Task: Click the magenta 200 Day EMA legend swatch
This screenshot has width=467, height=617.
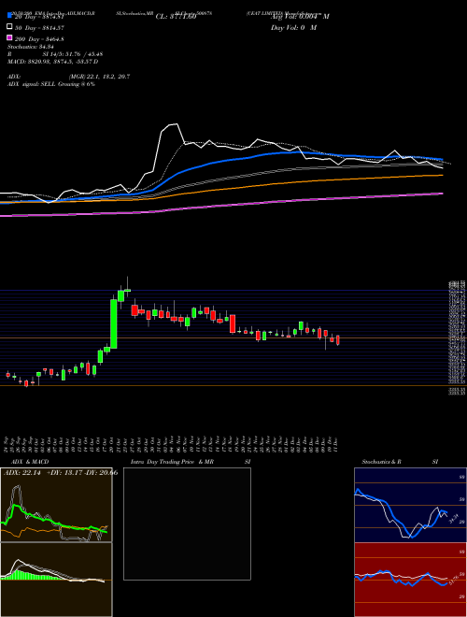Action: click(9, 38)
